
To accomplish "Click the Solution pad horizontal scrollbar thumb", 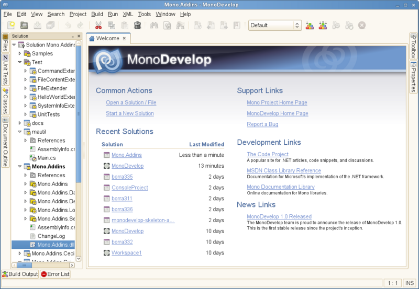I will pos(24,265).
